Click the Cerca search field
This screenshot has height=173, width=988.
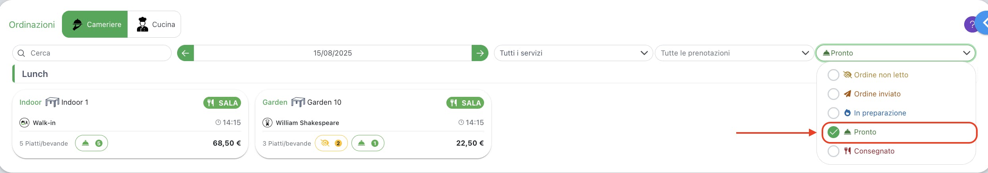92,53
